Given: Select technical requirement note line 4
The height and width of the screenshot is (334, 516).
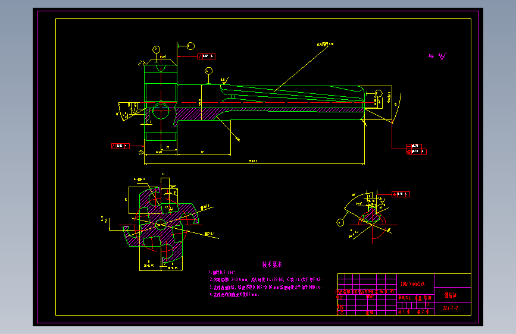Looking at the screenshot, I should tap(234, 295).
